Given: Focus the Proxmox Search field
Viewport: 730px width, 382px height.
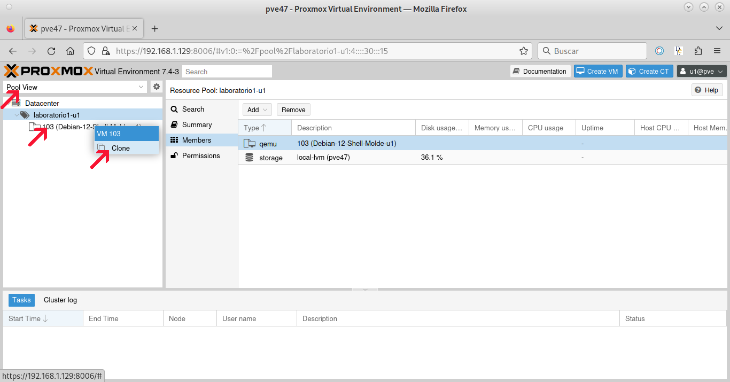Looking at the screenshot, I should (227, 72).
